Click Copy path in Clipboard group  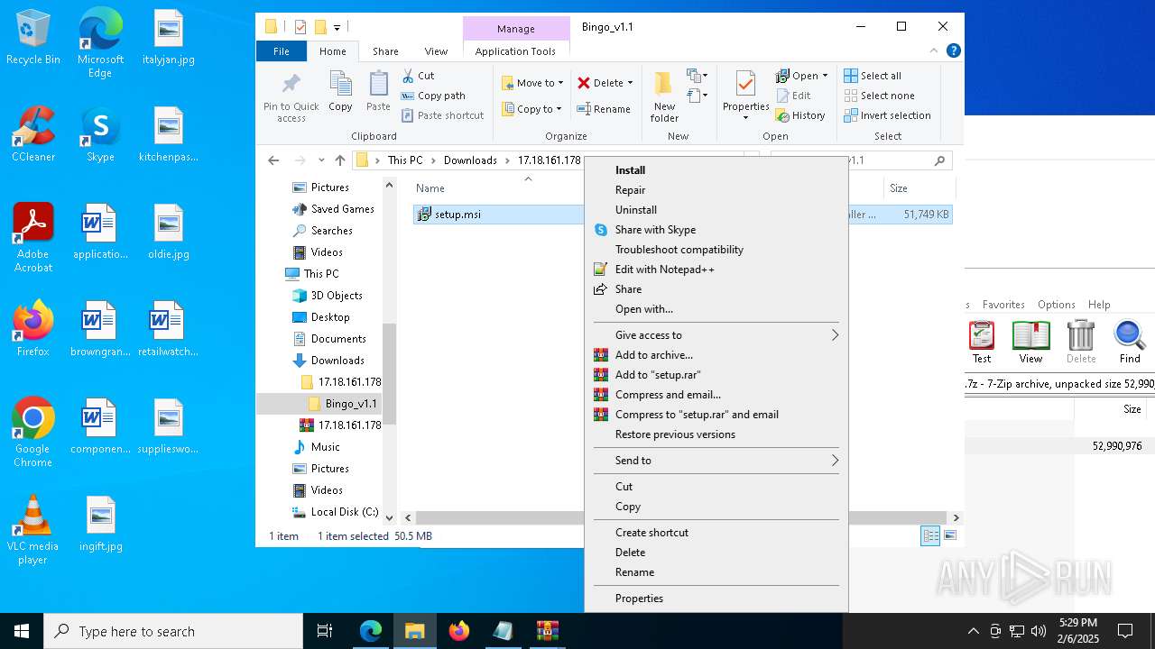click(x=433, y=96)
